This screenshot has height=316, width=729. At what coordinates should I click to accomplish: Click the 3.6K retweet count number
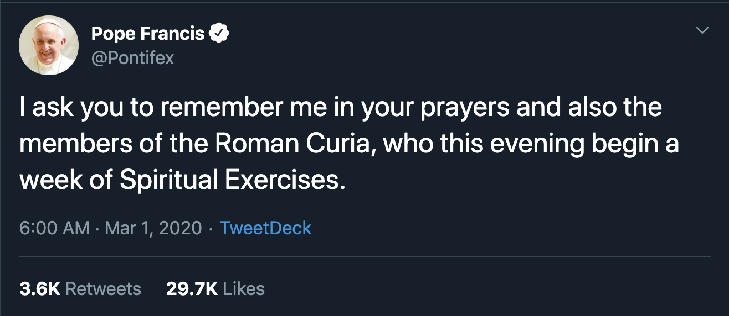pyautogui.click(x=39, y=288)
